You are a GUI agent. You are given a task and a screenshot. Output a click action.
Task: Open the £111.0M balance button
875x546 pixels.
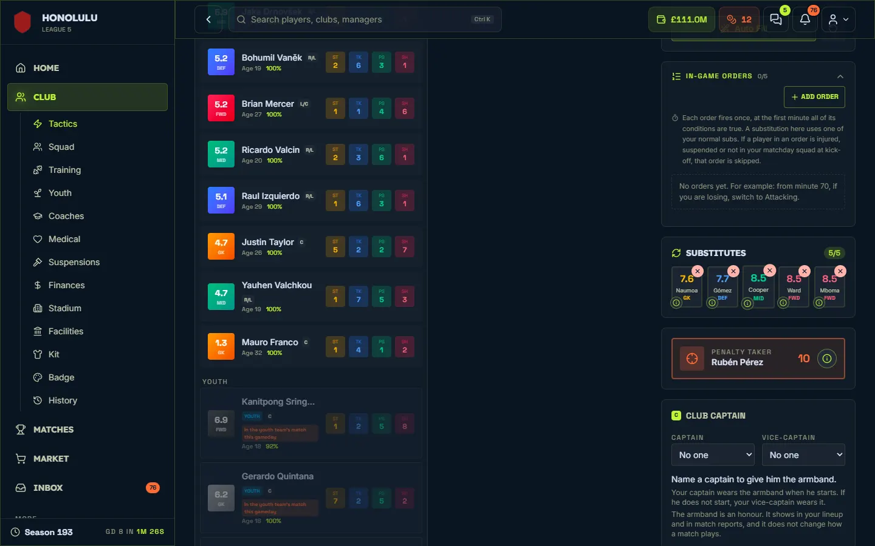coord(682,19)
